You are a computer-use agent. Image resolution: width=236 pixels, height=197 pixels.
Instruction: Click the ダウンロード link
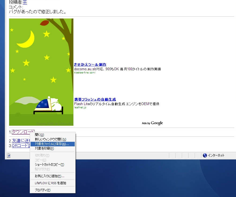(x=23, y=132)
